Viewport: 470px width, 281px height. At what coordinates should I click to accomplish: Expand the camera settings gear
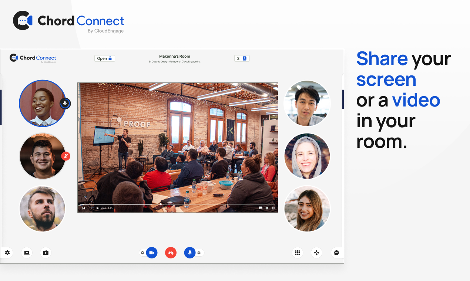(x=142, y=253)
